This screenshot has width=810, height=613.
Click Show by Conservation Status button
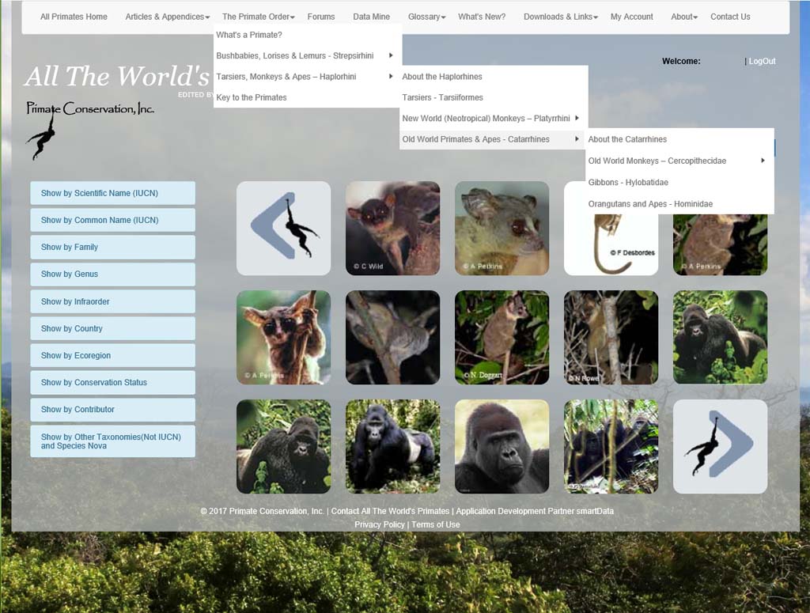112,382
